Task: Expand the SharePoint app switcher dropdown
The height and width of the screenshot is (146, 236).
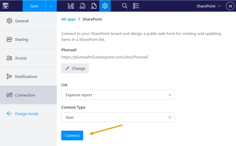Action: [x=209, y=6]
